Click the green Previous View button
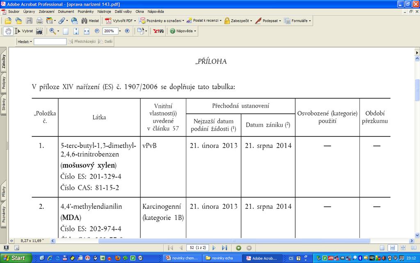 click(x=238, y=248)
